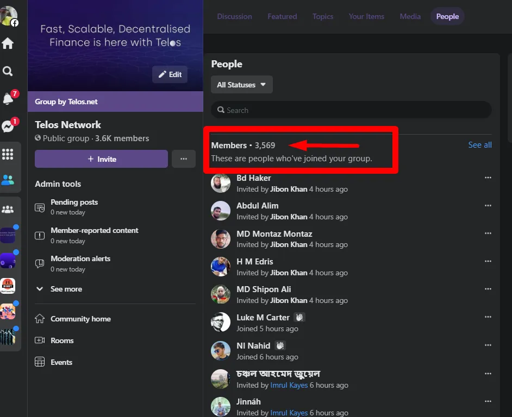The width and height of the screenshot is (512, 417).
Task: Click Telos Network group title
Action: click(68, 125)
